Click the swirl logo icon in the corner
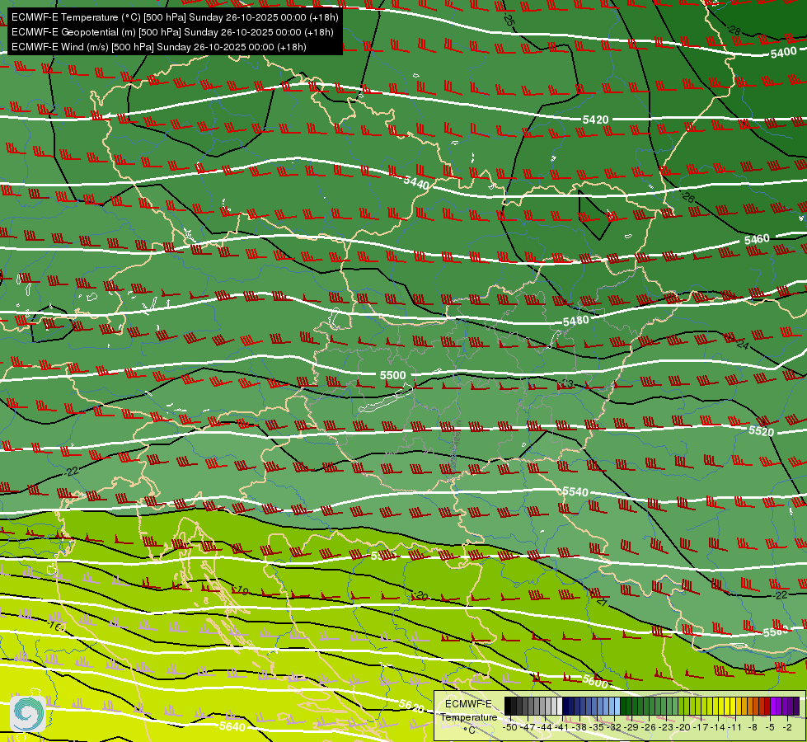 click(28, 712)
